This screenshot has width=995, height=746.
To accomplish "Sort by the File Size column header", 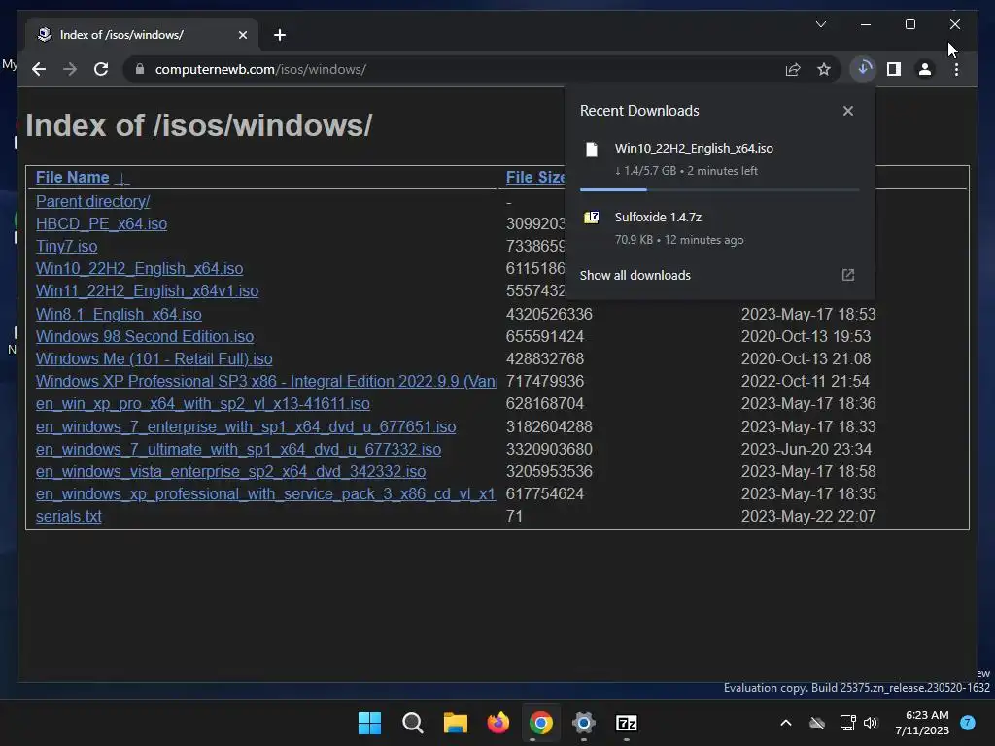I will coord(535,177).
